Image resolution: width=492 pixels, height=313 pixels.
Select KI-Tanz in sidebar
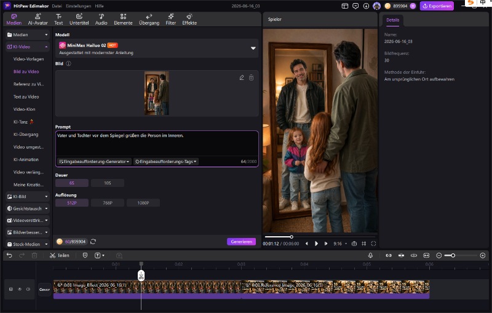click(23, 122)
